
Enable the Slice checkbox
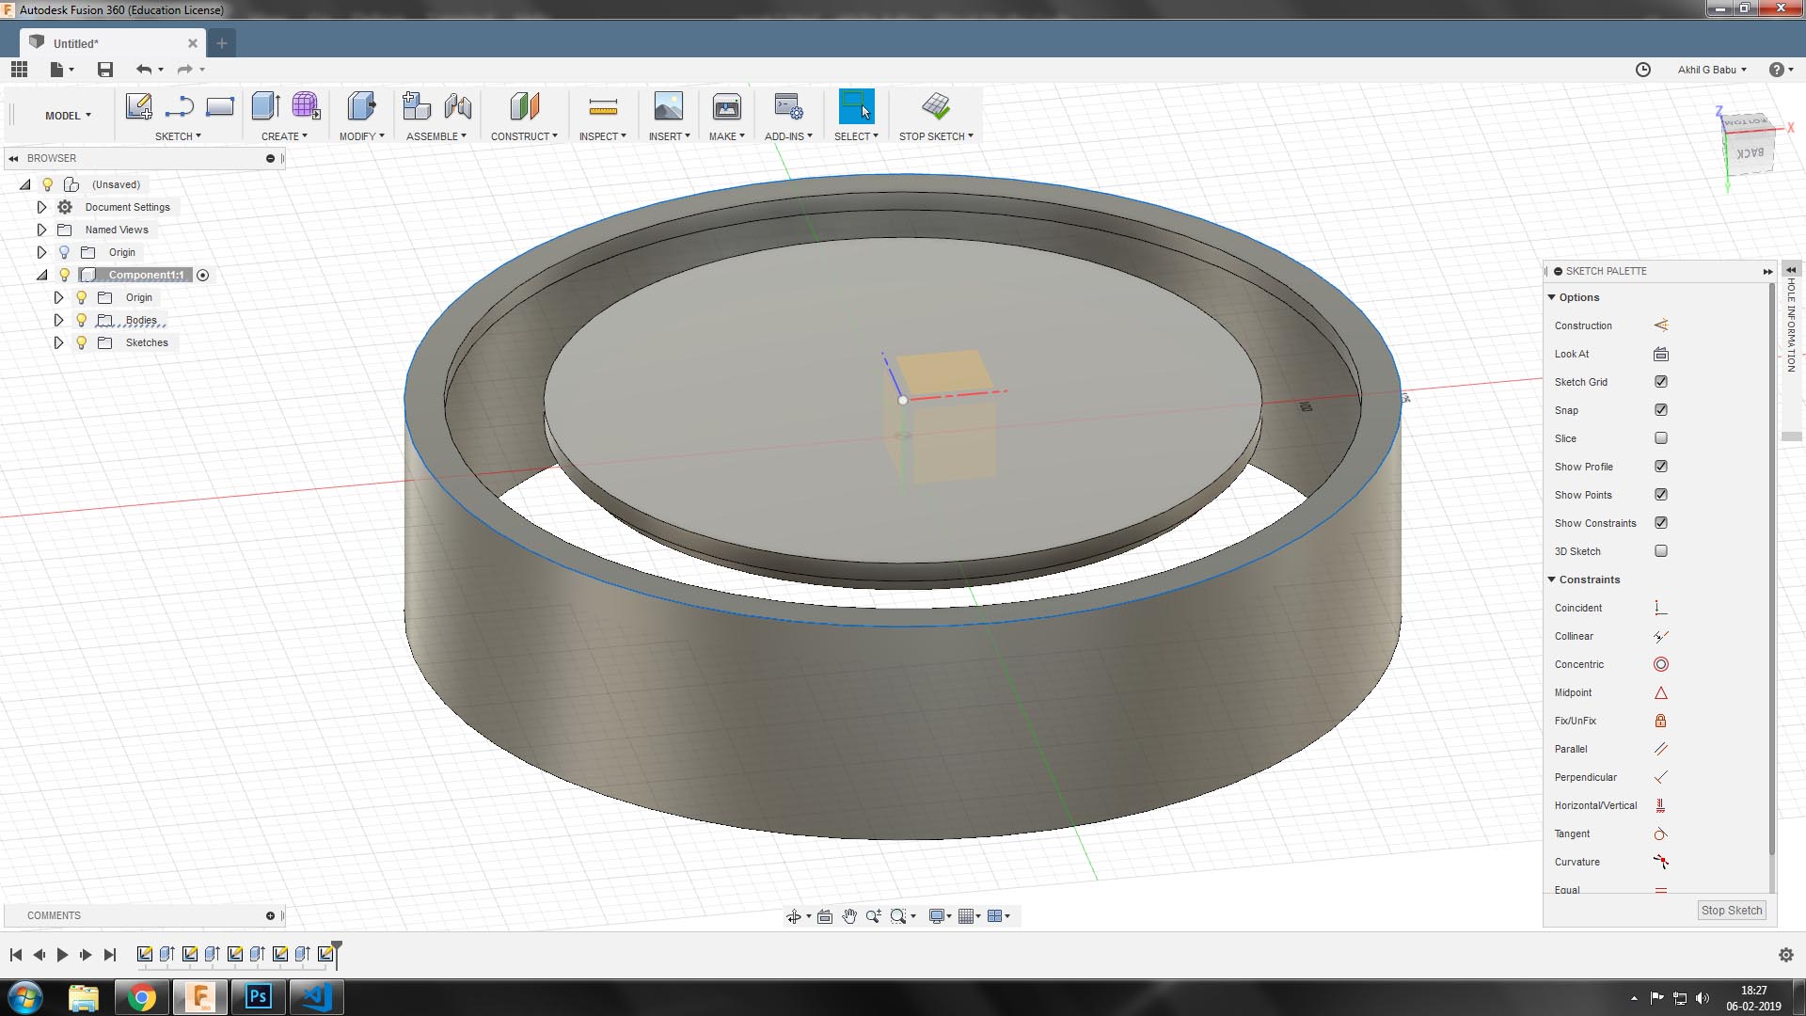point(1660,438)
